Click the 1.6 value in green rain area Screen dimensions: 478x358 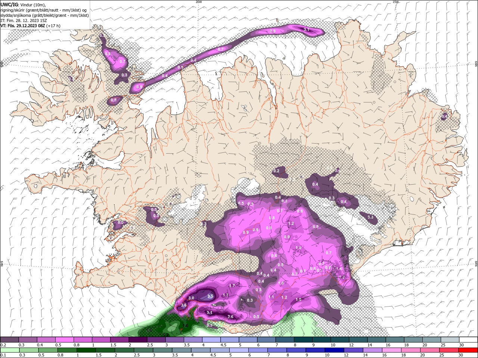[185, 326]
